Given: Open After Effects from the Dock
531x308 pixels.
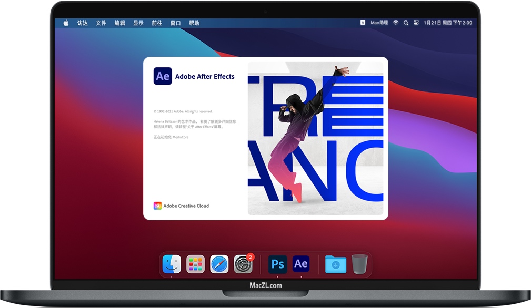Looking at the screenshot, I should click(301, 264).
